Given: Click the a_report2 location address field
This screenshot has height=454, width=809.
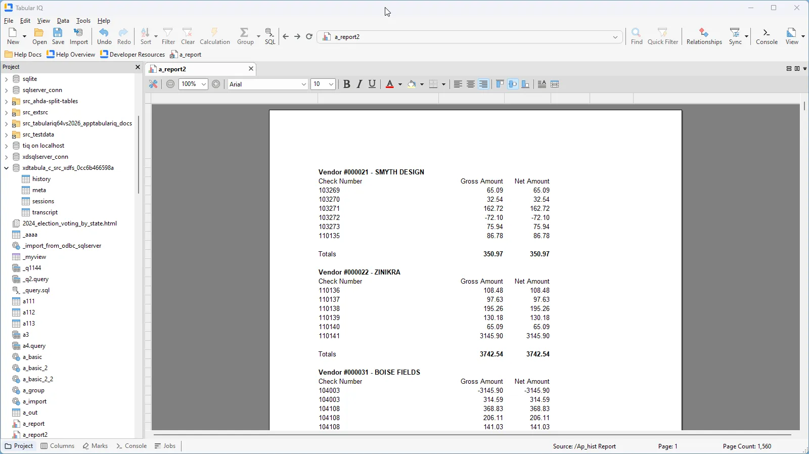Looking at the screenshot, I should tap(470, 36).
